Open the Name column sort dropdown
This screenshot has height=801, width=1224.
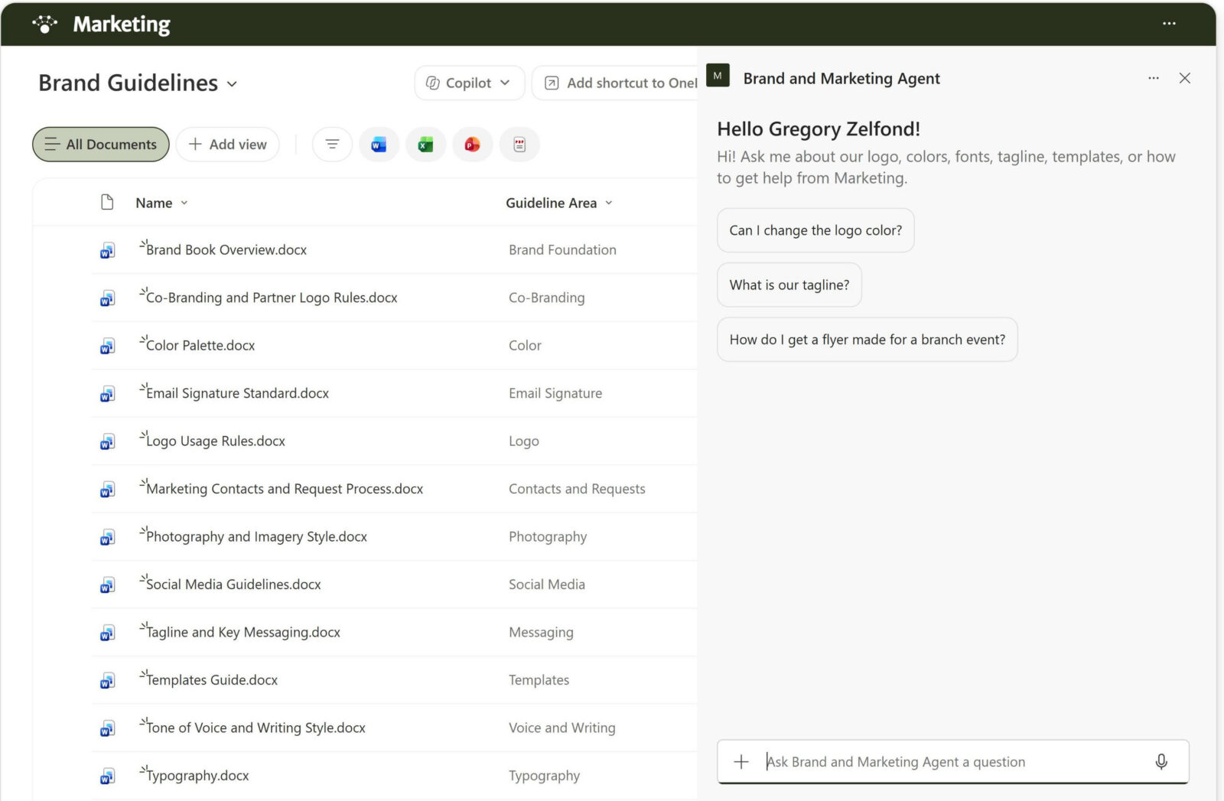point(184,203)
